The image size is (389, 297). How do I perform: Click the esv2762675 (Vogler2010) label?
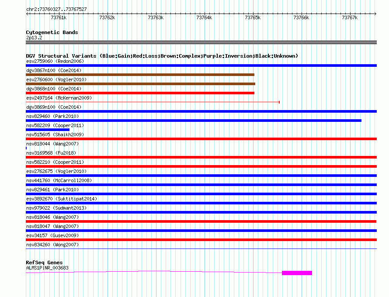(x=56, y=171)
